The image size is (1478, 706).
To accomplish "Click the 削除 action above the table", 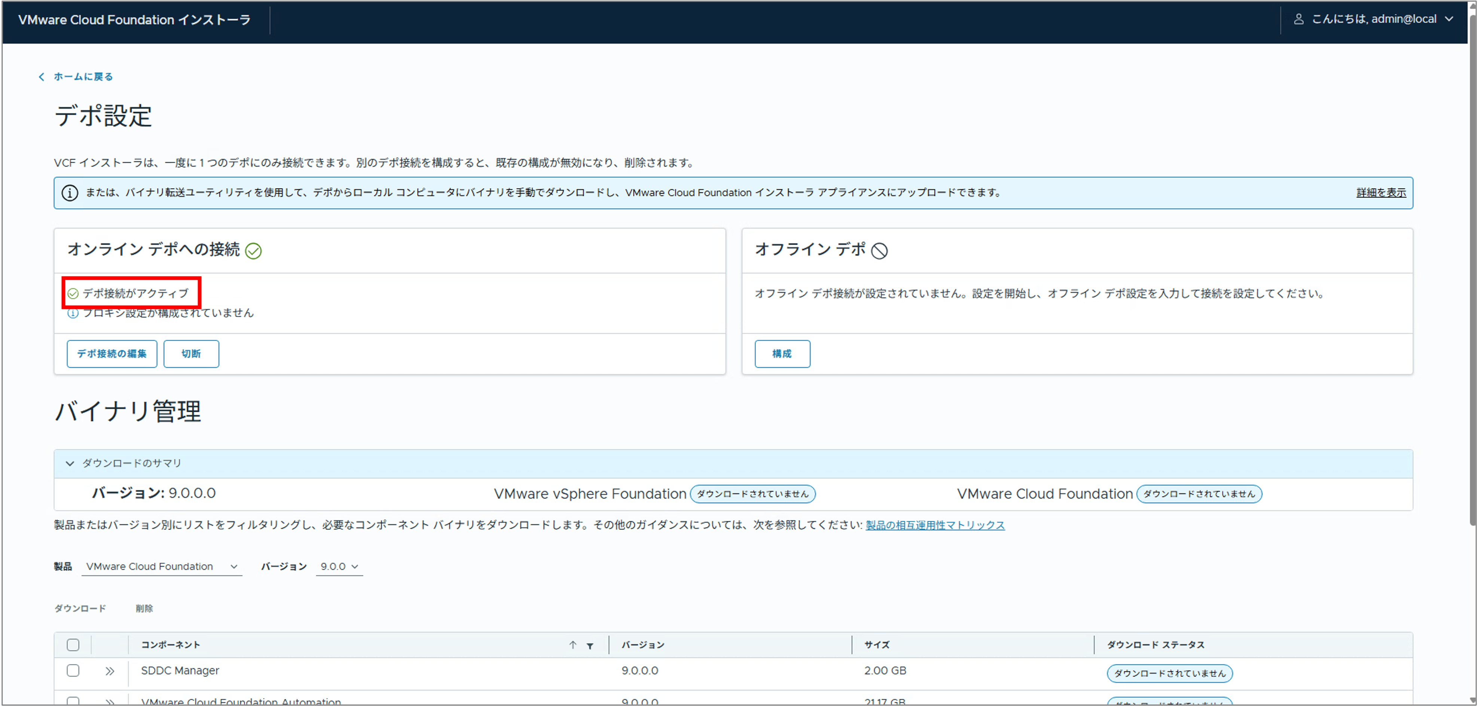I will (x=144, y=608).
